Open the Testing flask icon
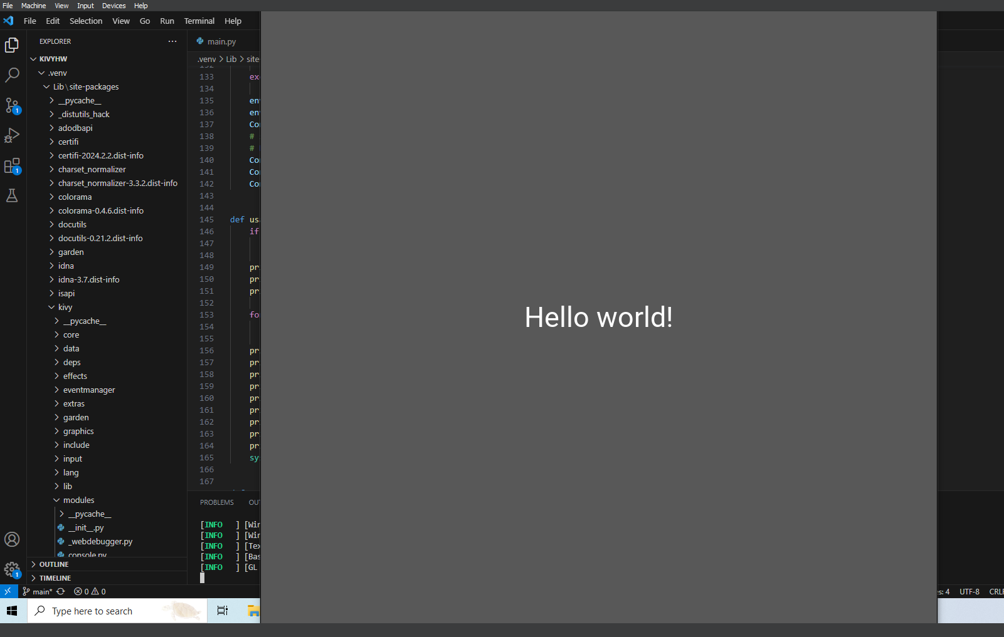 click(x=12, y=195)
